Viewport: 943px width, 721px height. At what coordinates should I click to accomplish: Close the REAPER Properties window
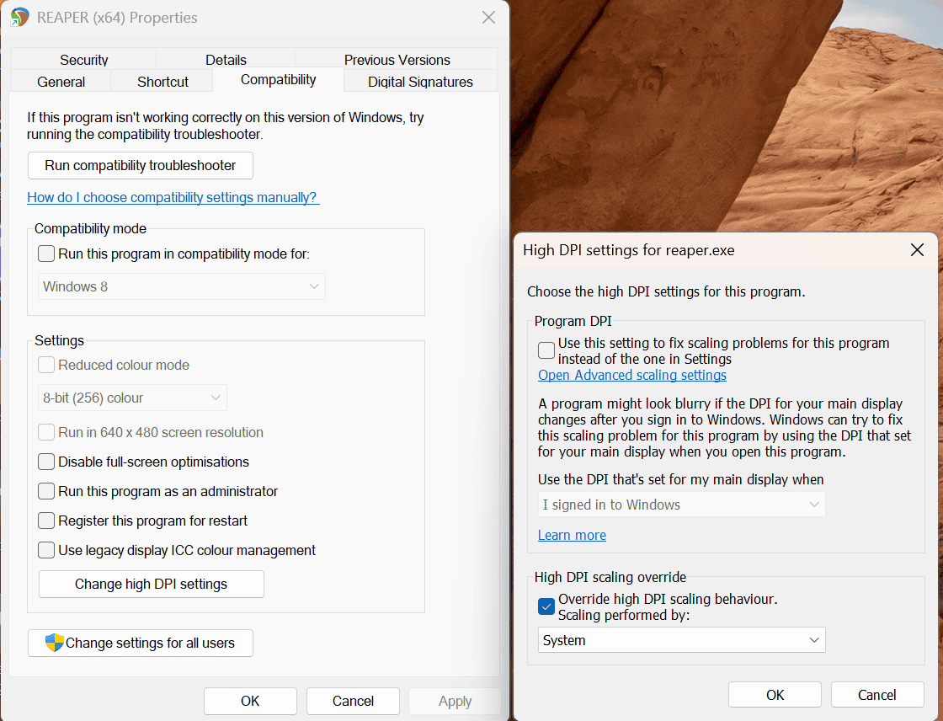[488, 18]
